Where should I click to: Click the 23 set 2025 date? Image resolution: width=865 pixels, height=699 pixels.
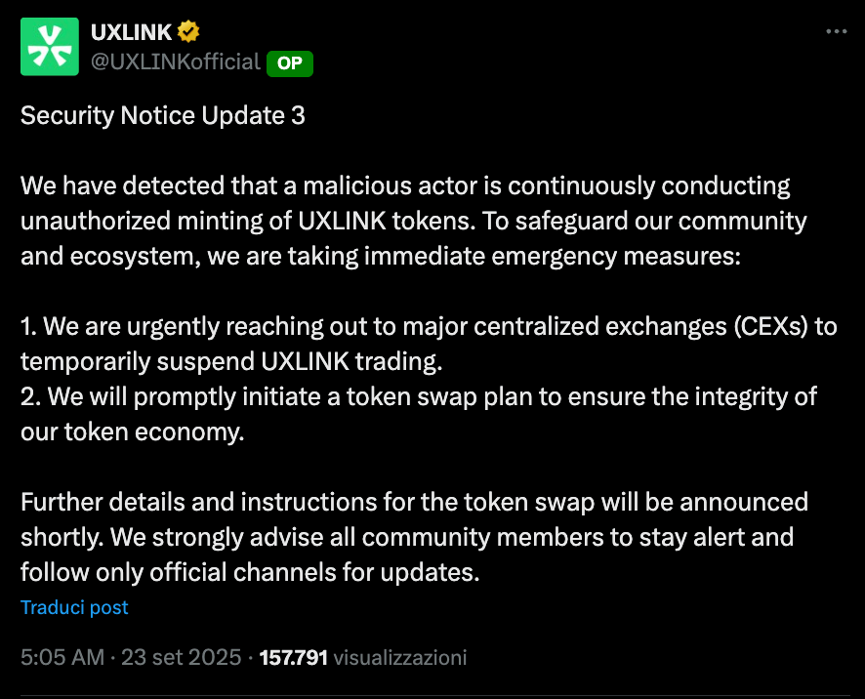[183, 657]
